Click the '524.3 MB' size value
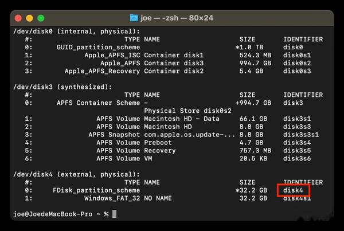 (255, 55)
